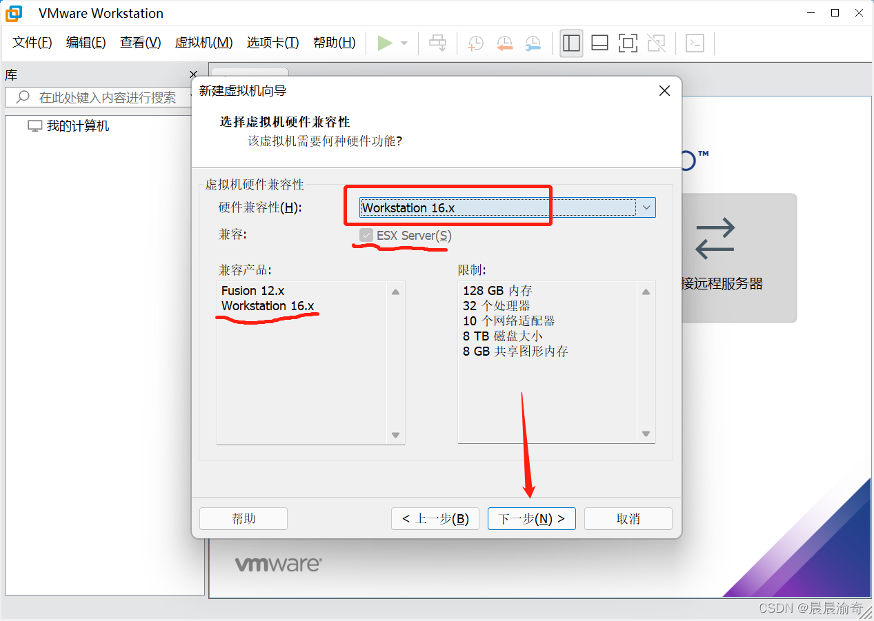Click the search magnifier icon in Library
The image size is (874, 621).
23,97
